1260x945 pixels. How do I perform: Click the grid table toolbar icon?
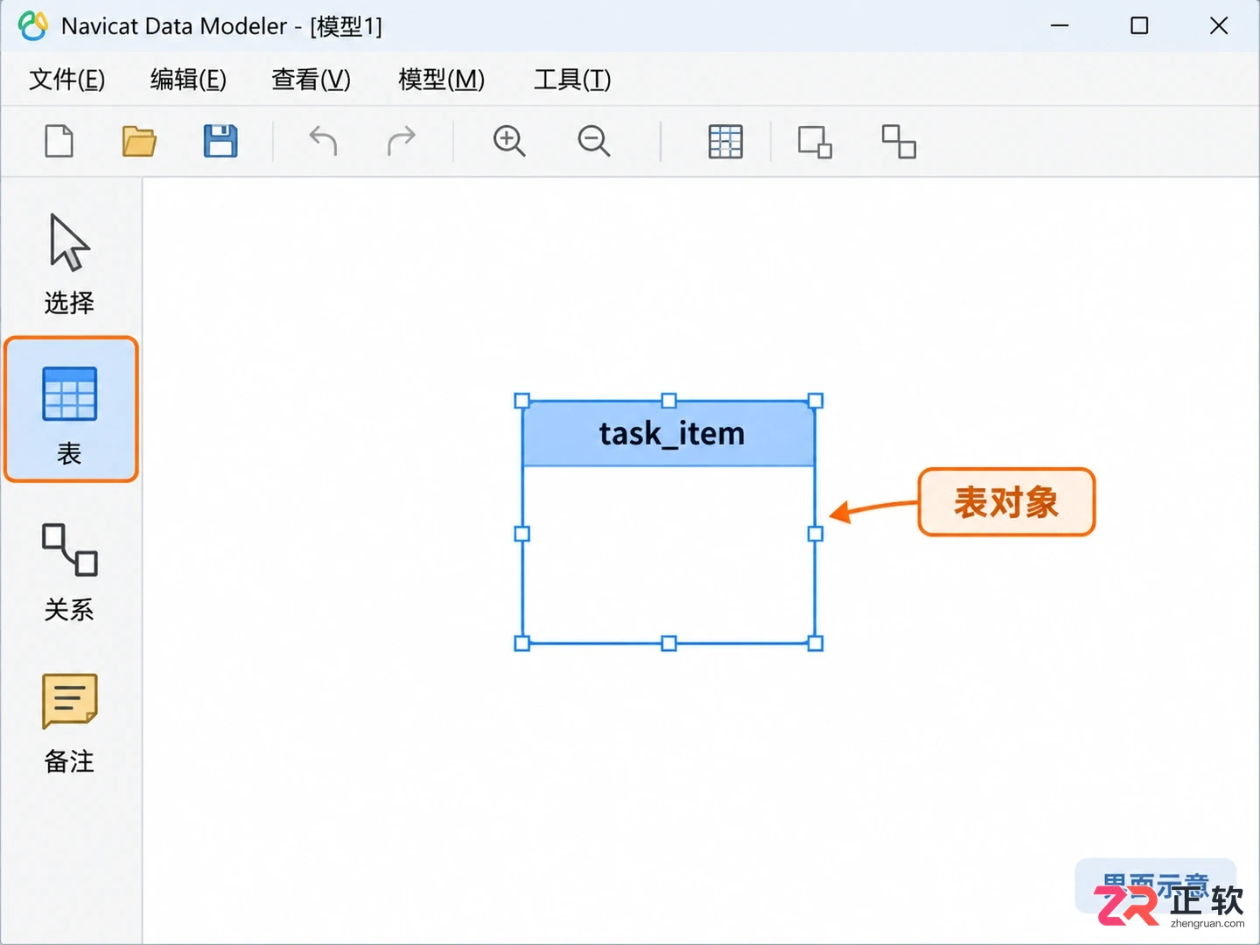click(725, 142)
